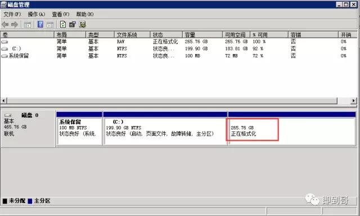Click the disk icon beside 磁盘 0

pyautogui.click(x=8, y=115)
